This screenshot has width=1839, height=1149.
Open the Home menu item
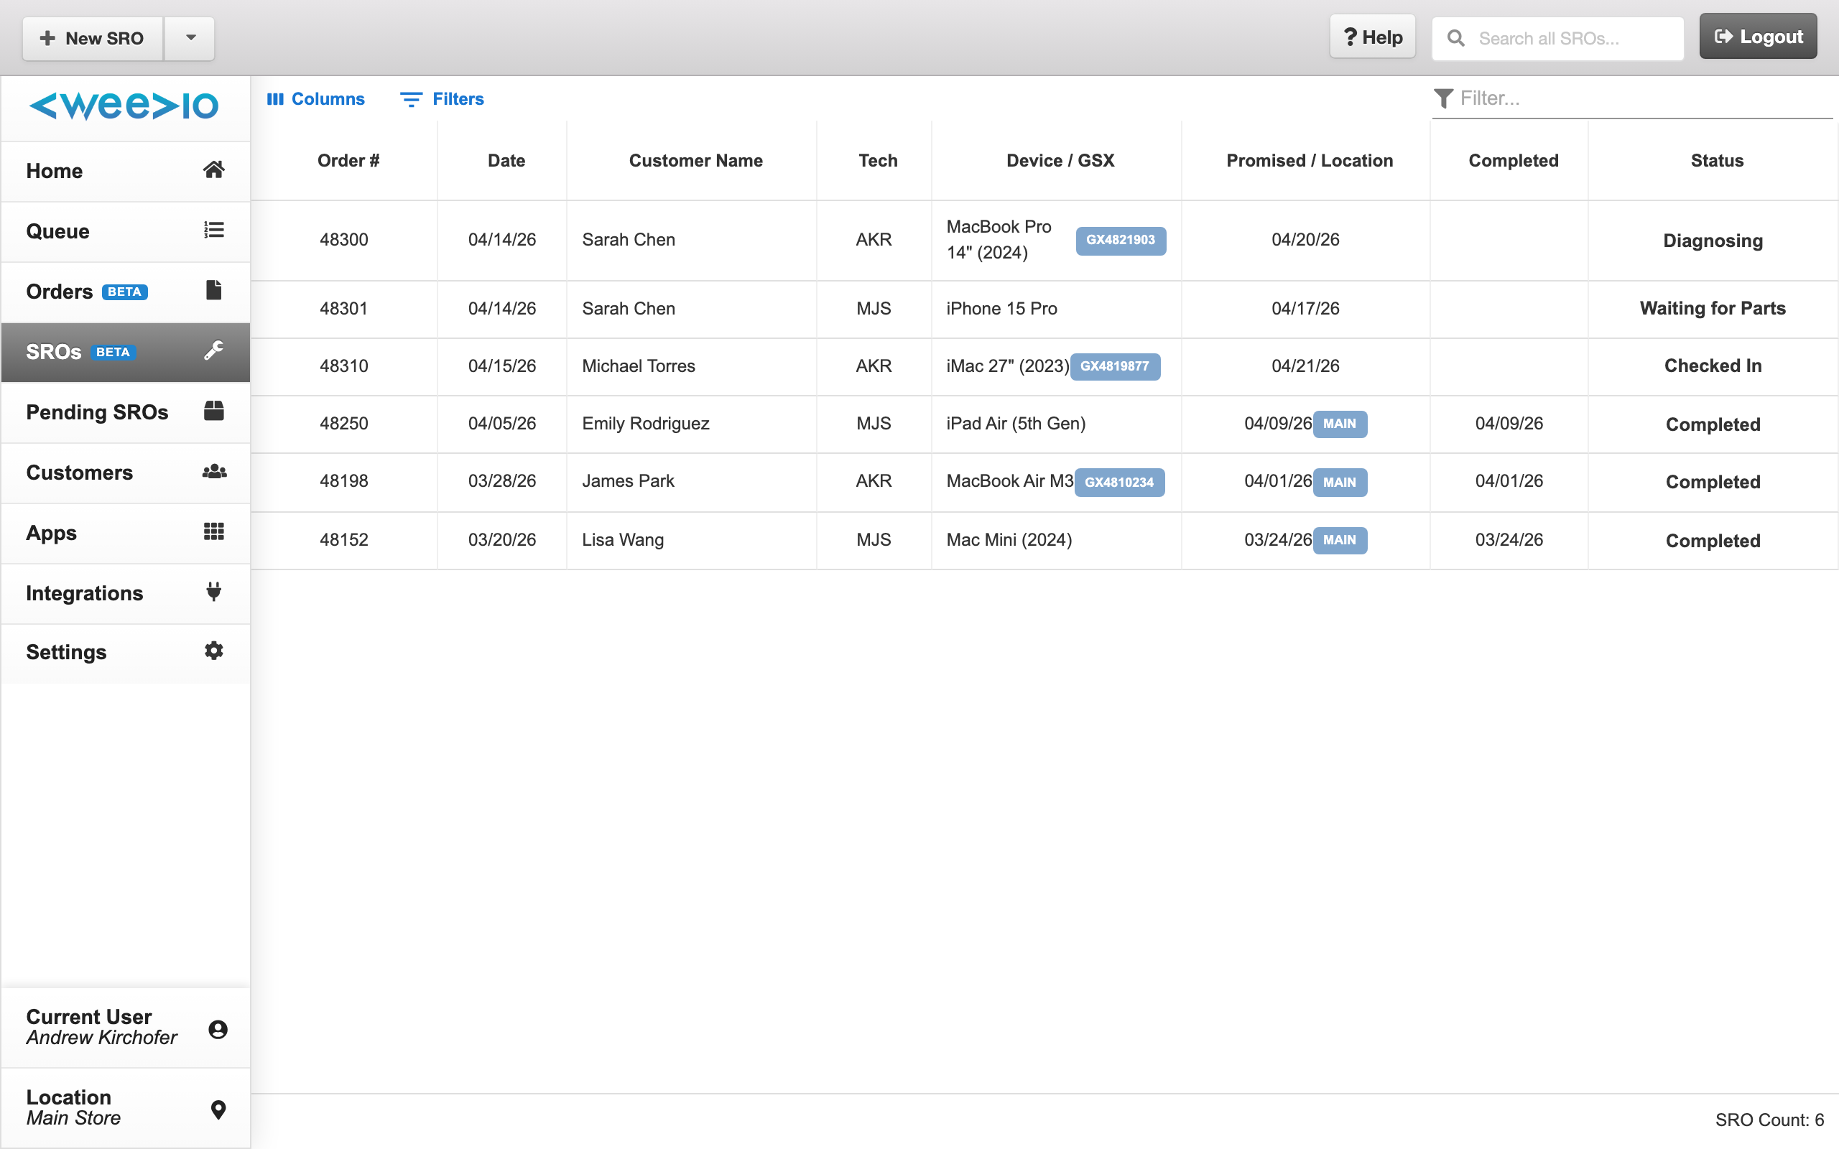tap(126, 171)
